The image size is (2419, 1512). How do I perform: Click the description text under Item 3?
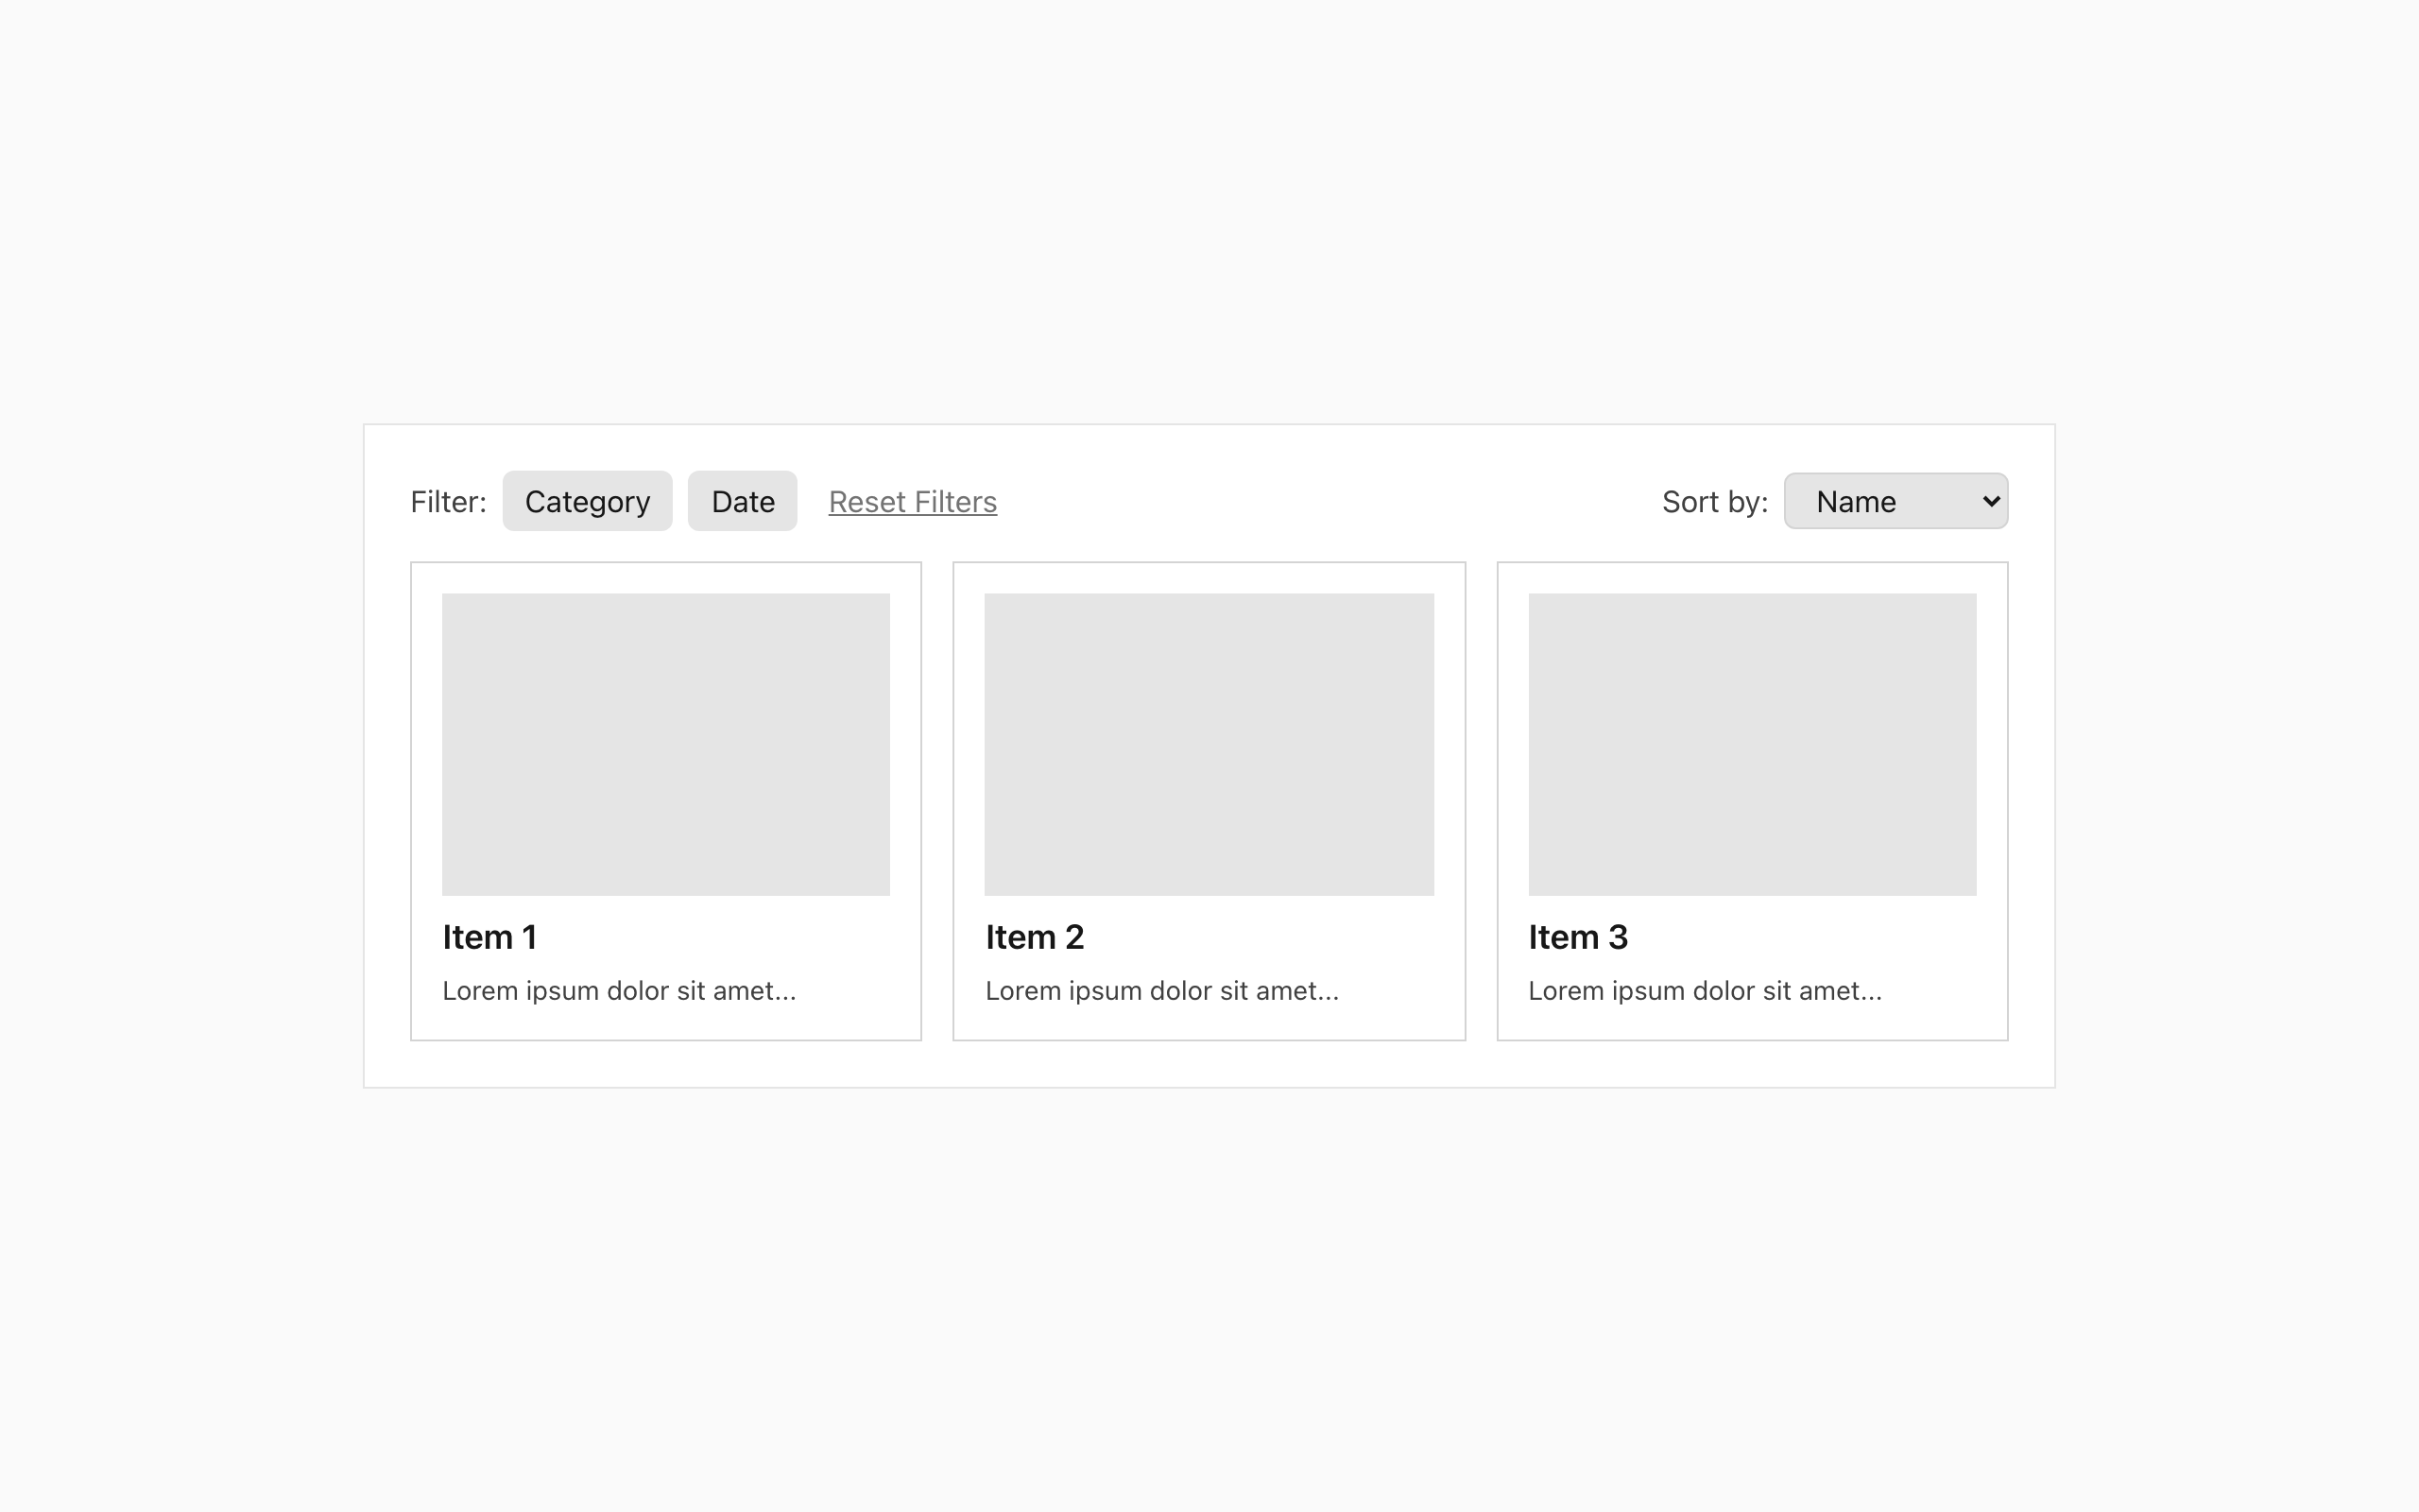pyautogui.click(x=1705, y=991)
